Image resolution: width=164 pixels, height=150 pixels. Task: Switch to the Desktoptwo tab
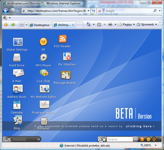point(40,25)
